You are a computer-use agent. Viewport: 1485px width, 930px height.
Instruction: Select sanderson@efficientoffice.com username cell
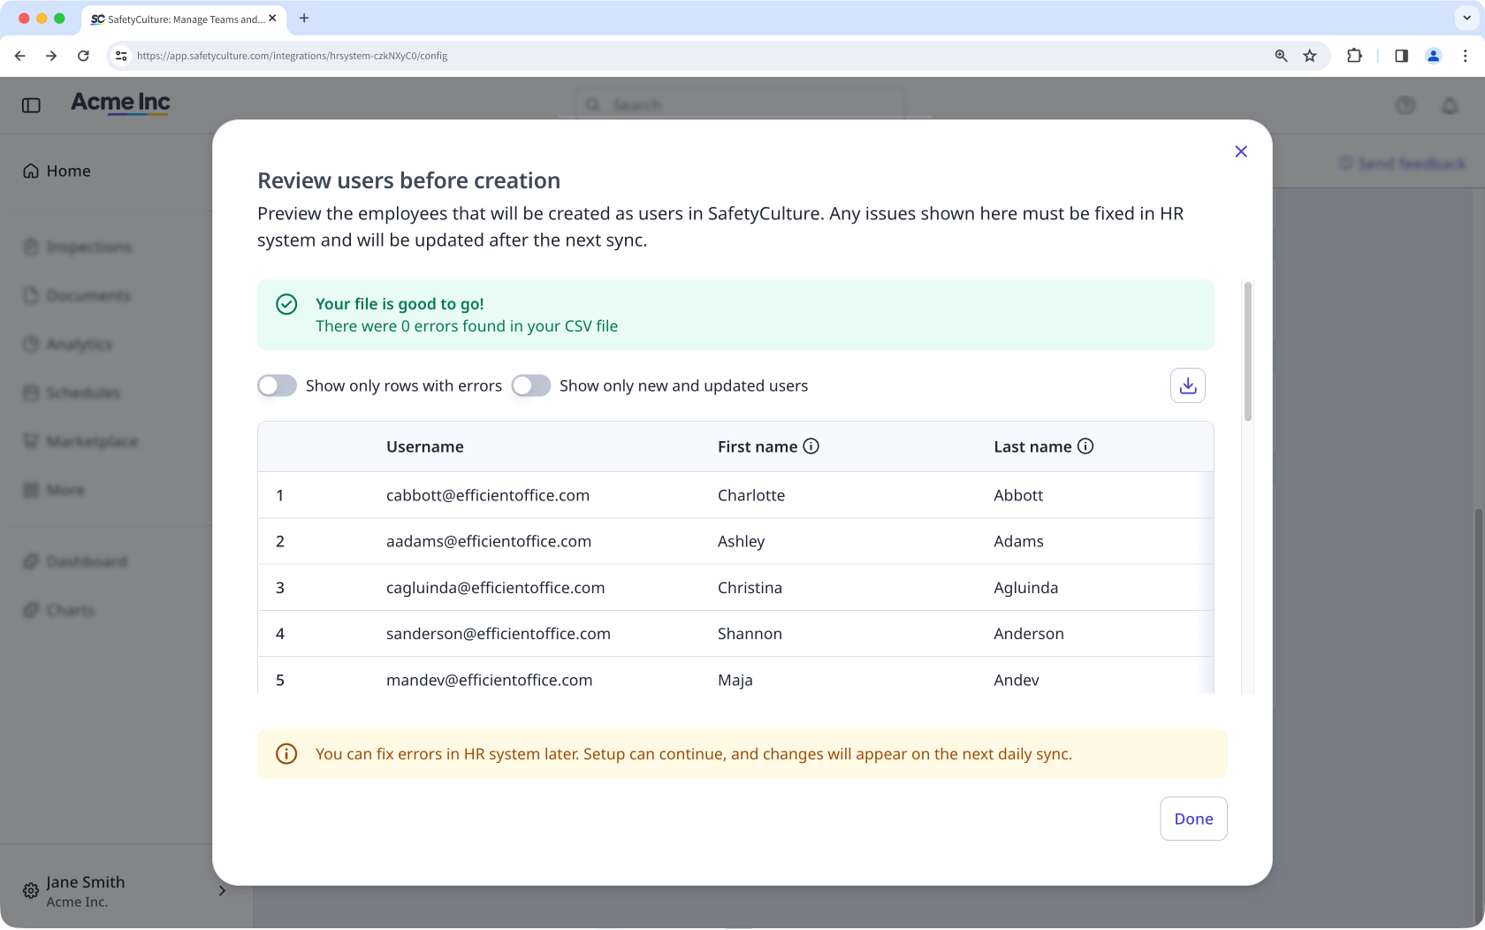[x=499, y=634]
